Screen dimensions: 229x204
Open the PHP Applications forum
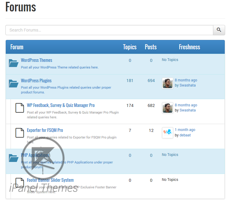pos(35,155)
